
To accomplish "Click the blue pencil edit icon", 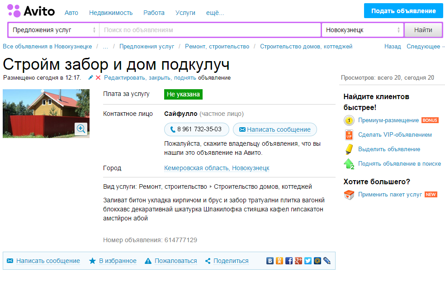I will pos(90,78).
